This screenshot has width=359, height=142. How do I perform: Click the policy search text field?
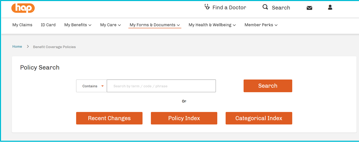coord(161,86)
